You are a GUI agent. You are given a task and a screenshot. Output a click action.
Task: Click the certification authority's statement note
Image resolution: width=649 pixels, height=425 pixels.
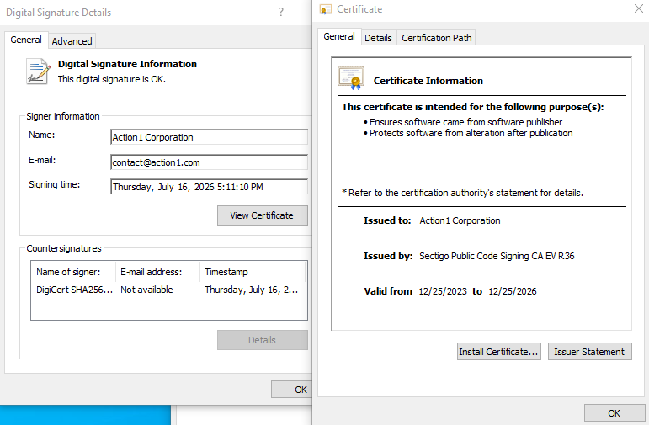click(462, 193)
